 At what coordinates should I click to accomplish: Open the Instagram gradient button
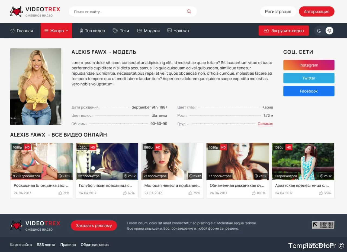(309, 65)
